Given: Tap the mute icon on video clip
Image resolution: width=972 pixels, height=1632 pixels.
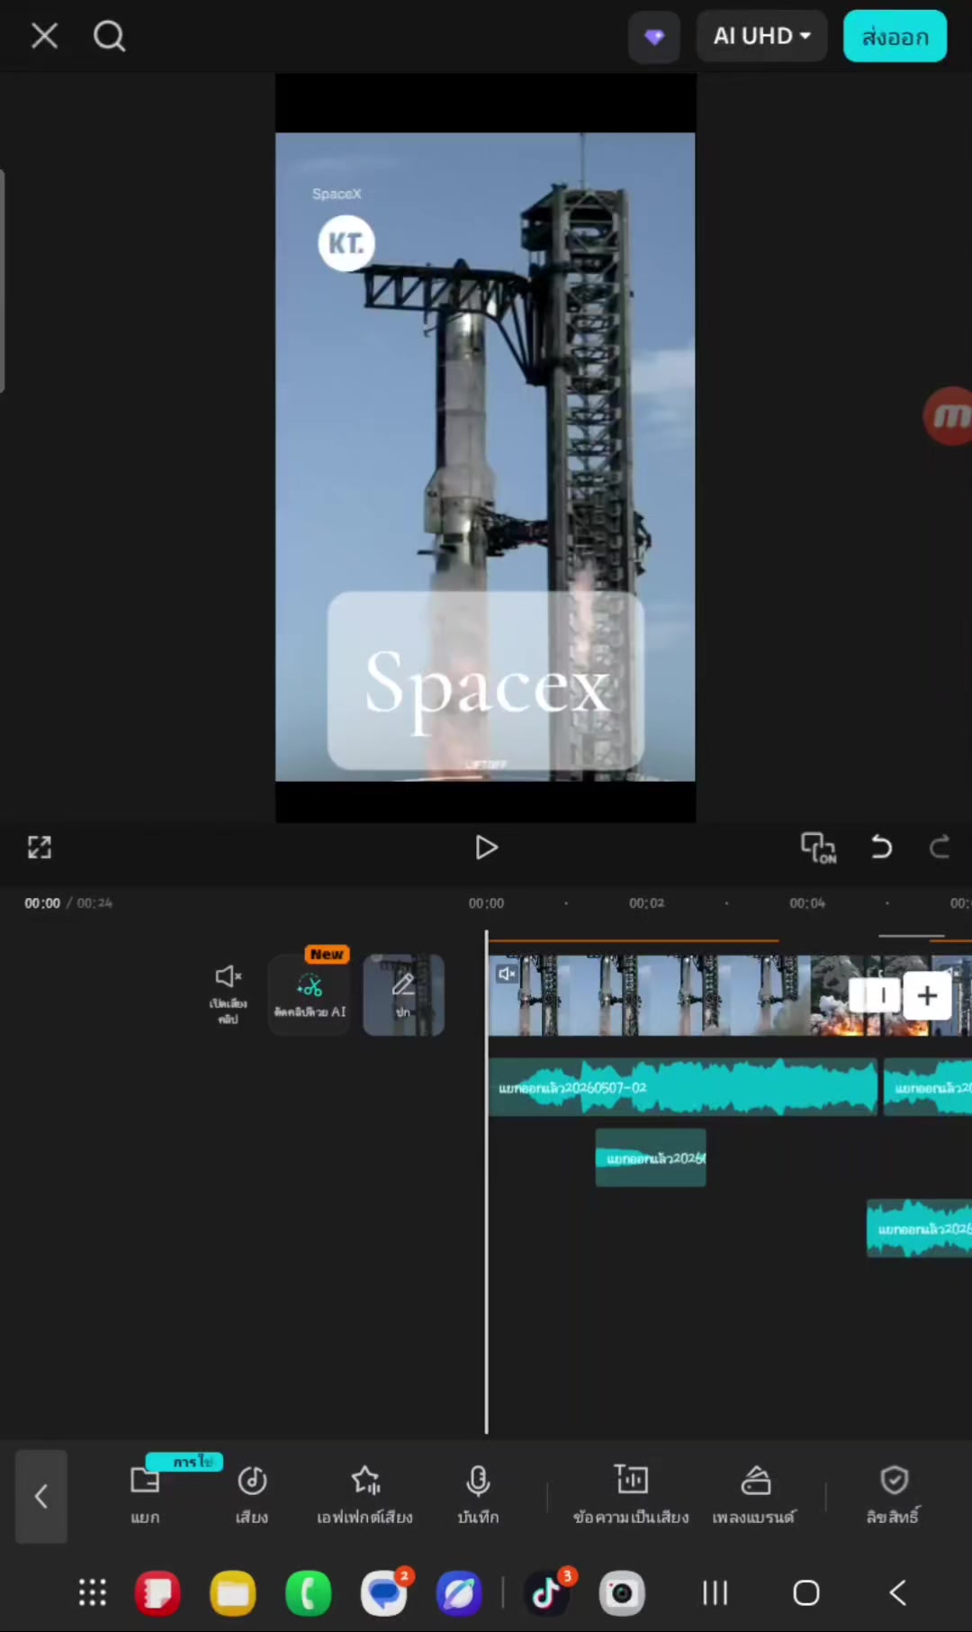Looking at the screenshot, I should point(507,974).
